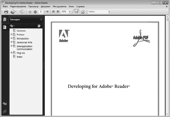Click the Print icon in toolbar
The height and width of the screenshot is (117, 170).
(6, 12)
